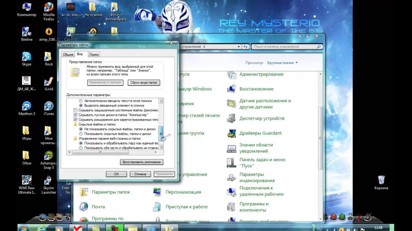Image resolution: width=412 pixels, height=231 pixels.
Task: Click horizontal scrollbar thumb in settings list
Action: point(100,152)
